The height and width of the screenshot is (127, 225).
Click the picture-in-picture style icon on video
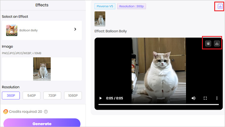point(208,43)
